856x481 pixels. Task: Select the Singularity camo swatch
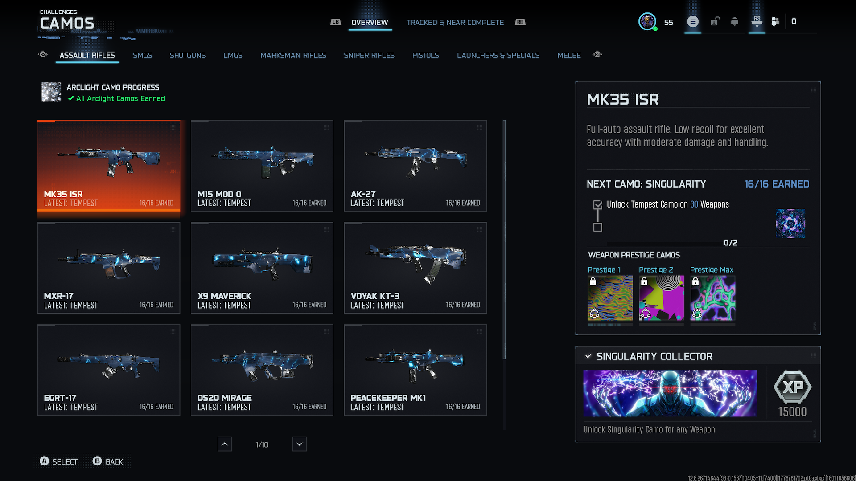click(790, 224)
